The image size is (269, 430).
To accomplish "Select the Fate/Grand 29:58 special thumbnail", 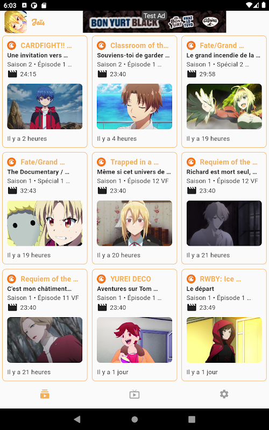I will (224, 106).
